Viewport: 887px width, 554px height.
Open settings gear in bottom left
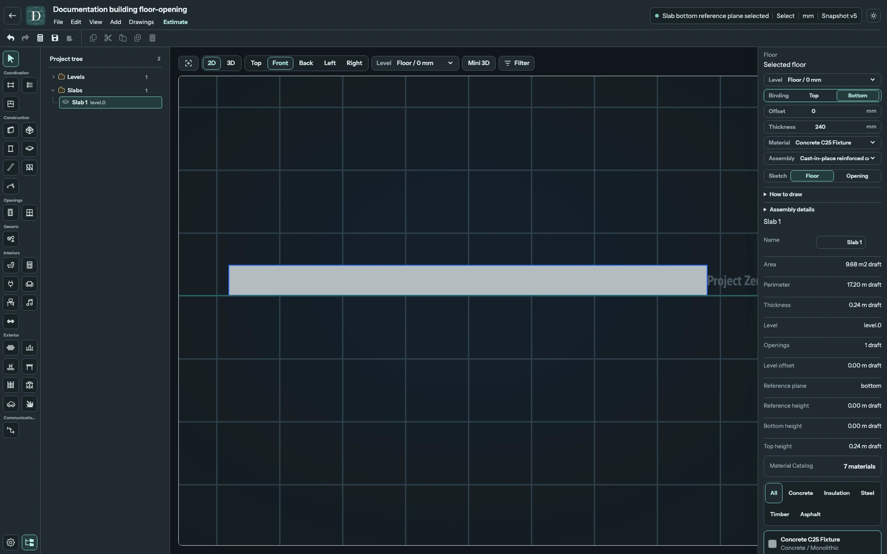(x=11, y=542)
